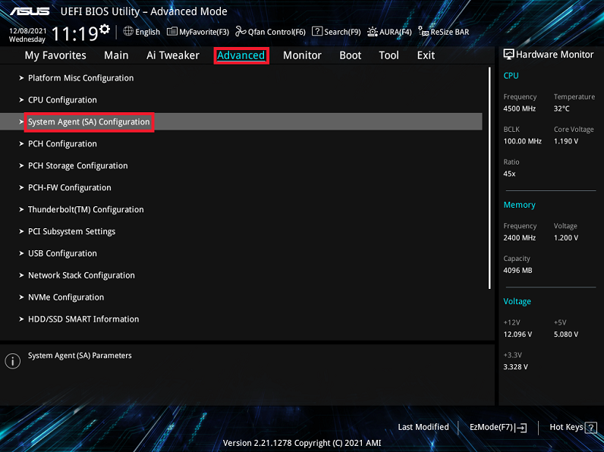
Task: Click the settings gear icon beside the clock
Action: coord(105,30)
